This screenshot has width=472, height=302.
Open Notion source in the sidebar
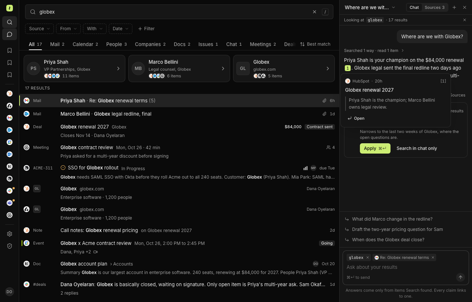(10, 166)
